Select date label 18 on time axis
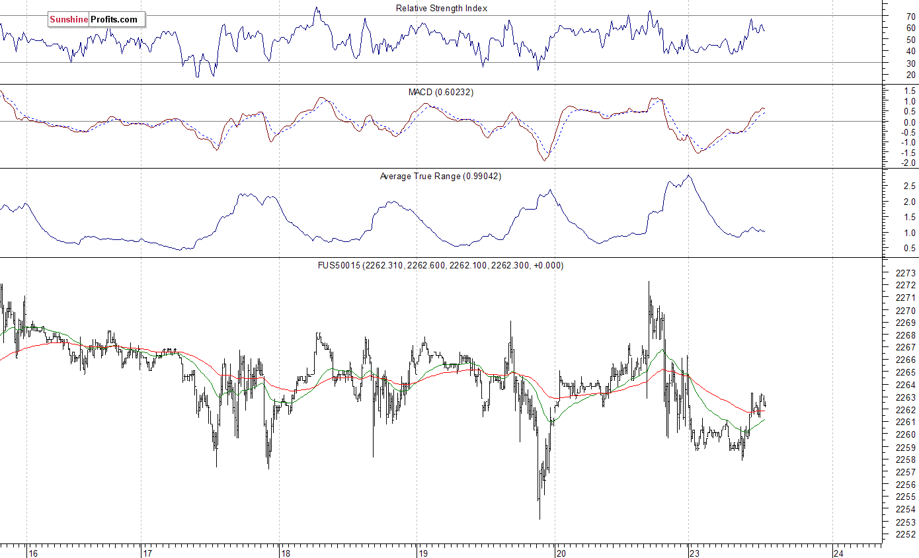 (x=286, y=553)
